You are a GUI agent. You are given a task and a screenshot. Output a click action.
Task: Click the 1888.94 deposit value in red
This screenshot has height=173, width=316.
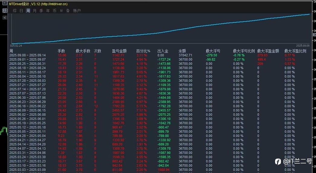tap(164, 170)
